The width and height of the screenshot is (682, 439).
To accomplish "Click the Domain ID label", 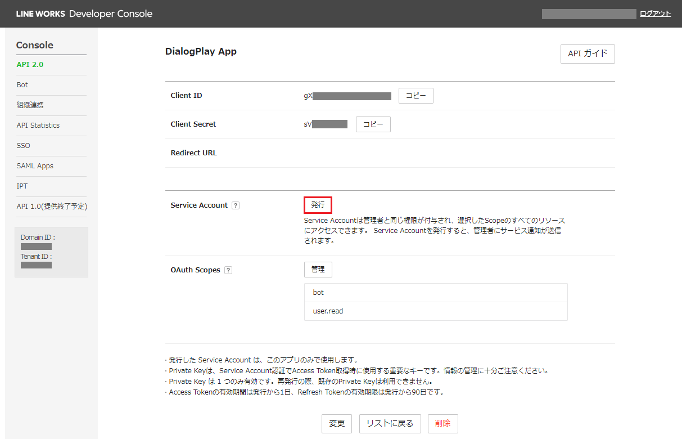I will (38, 238).
